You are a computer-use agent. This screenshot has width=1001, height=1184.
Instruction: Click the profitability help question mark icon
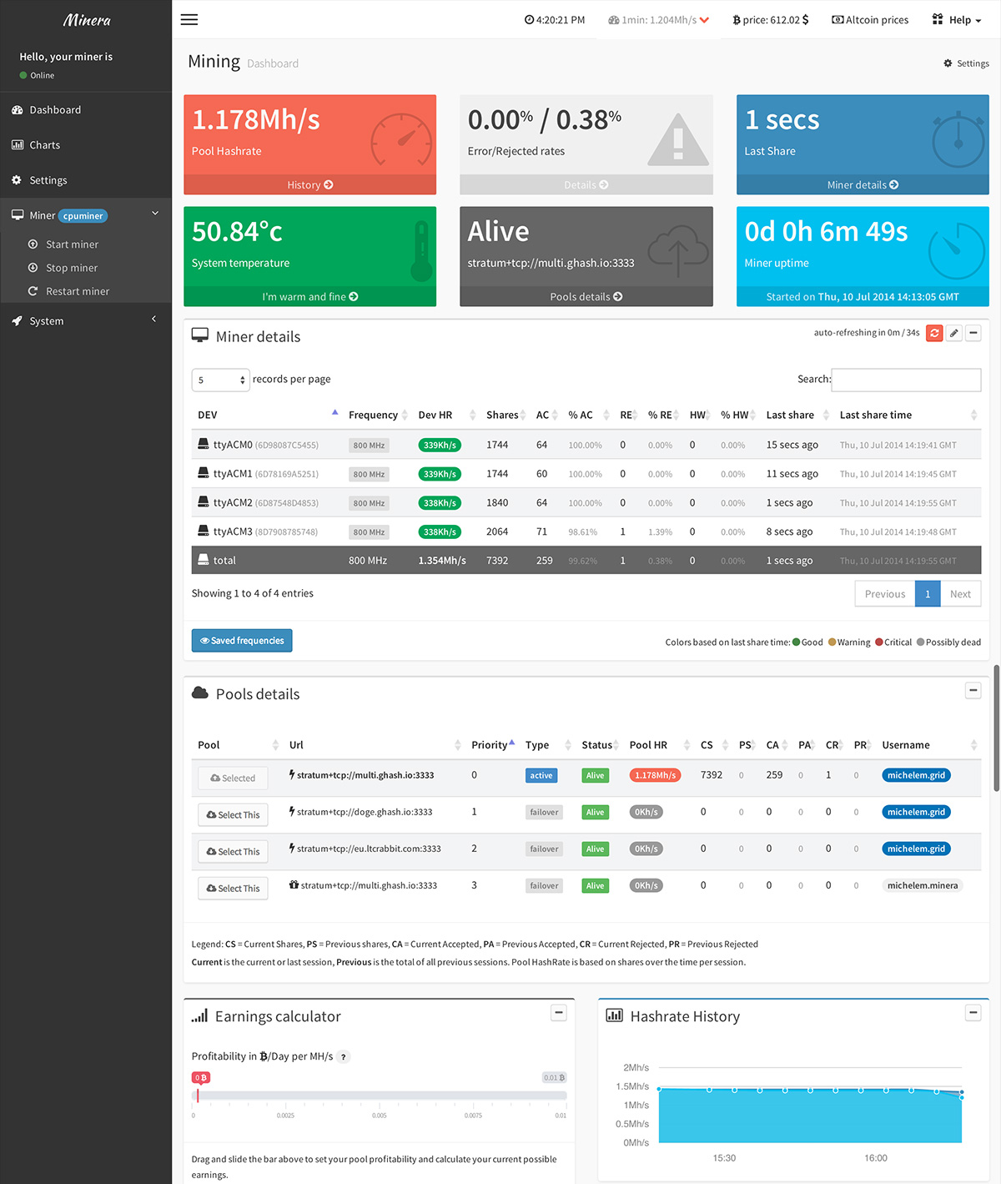344,1056
